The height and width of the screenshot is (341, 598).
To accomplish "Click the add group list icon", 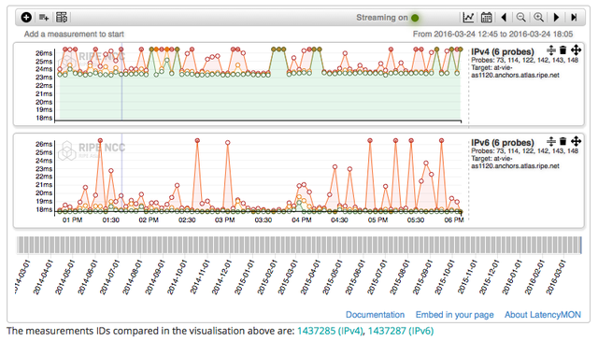I will click(44, 17).
